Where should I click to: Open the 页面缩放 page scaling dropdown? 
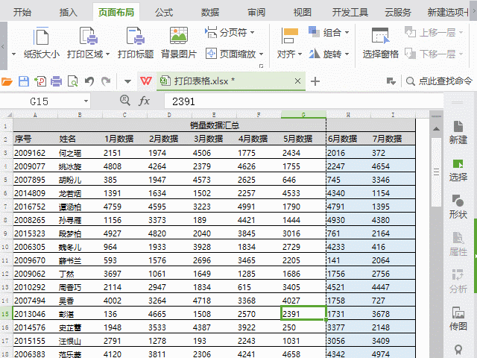tap(261, 54)
